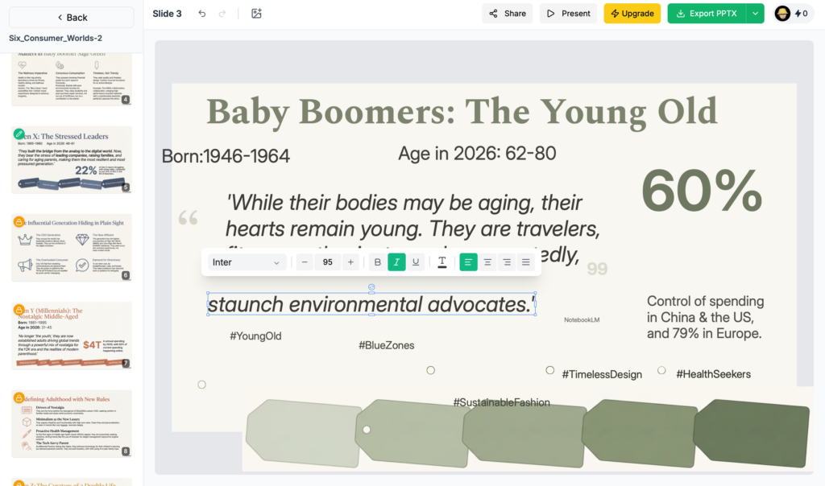
Task: Select center text alignment
Action: click(487, 262)
